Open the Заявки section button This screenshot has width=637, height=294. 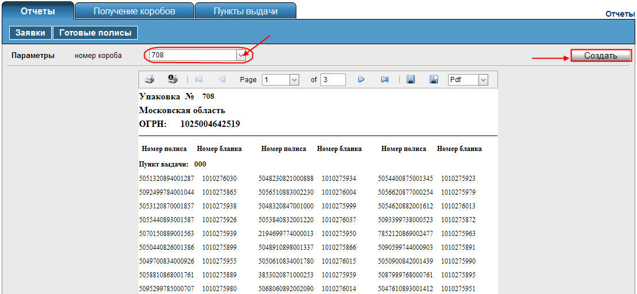(30, 33)
